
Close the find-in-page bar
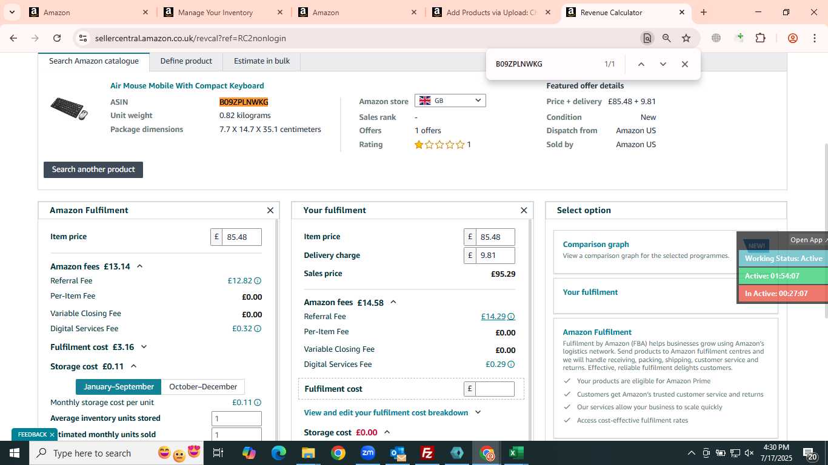pyautogui.click(x=684, y=64)
